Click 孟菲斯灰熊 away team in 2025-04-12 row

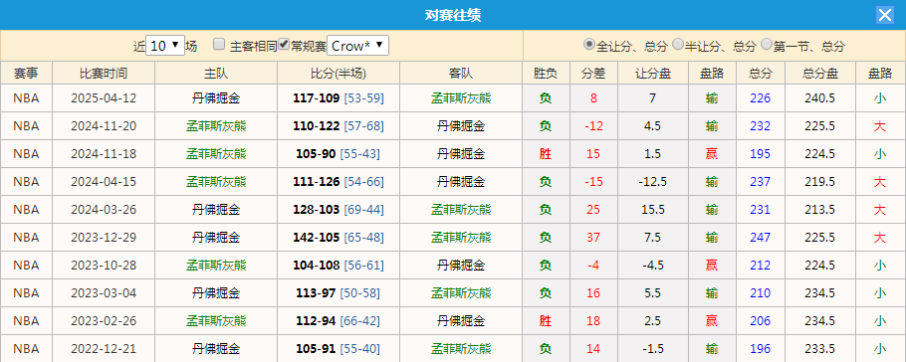(x=461, y=98)
